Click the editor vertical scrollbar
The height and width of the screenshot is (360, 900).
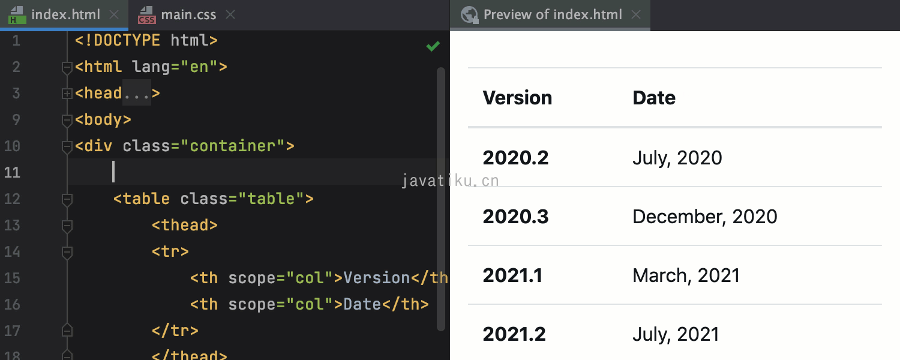441,199
